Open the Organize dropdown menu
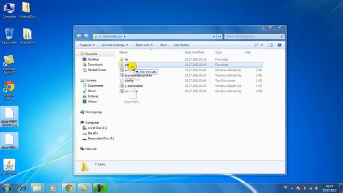This screenshot has width=343, height=193. (x=87, y=45)
